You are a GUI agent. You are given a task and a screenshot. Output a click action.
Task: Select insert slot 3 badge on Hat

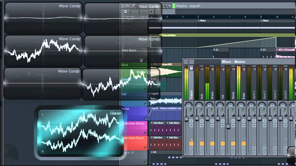point(223,69)
